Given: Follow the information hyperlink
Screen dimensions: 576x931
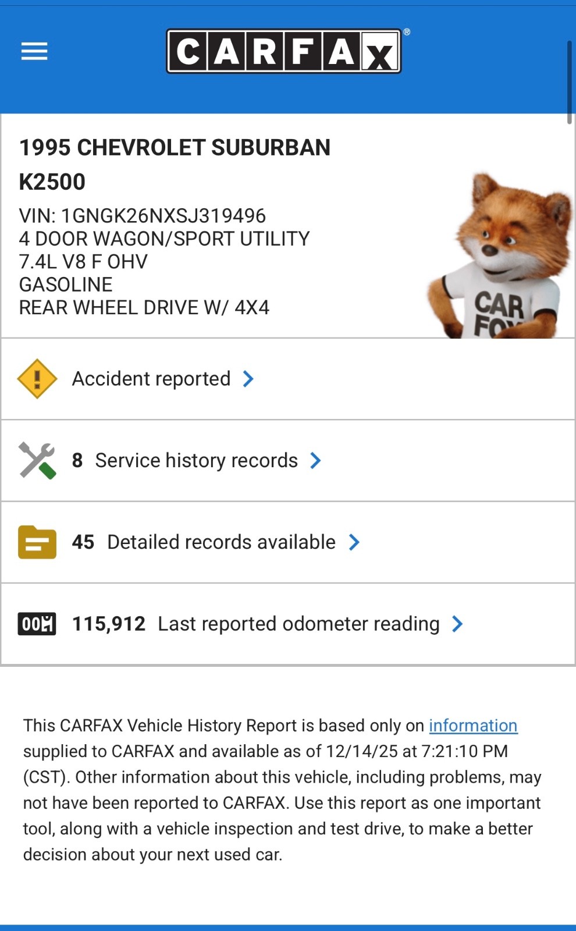Looking at the screenshot, I should point(473,726).
